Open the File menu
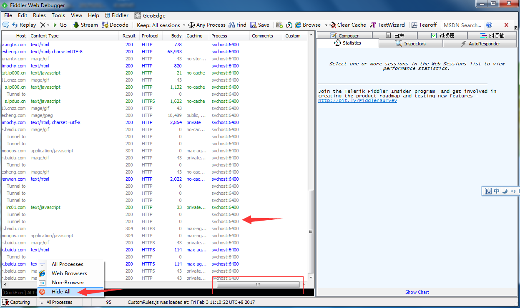520x308 pixels. (8, 15)
